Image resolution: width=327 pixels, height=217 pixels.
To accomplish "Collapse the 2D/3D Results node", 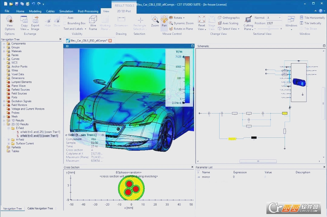I will click(4, 124).
